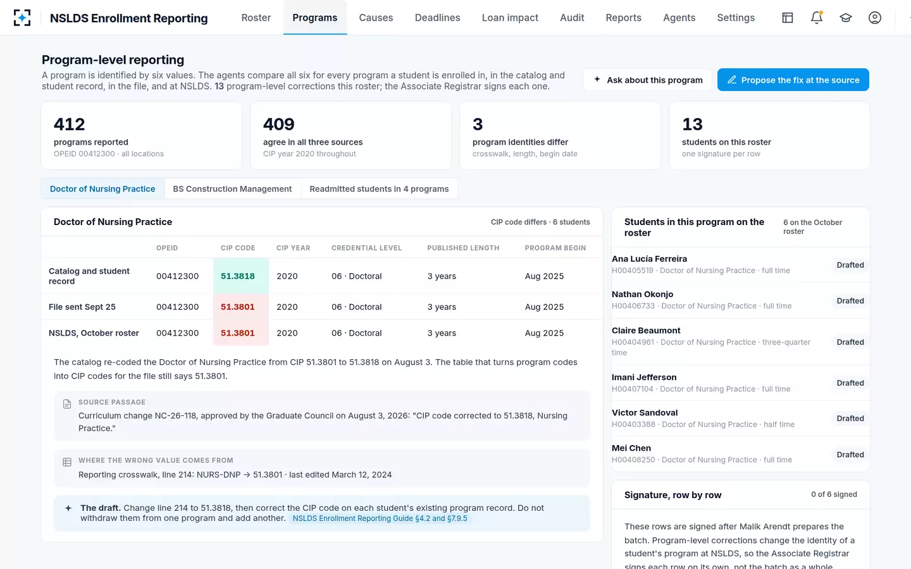This screenshot has height=569, width=911.
Task: Click the sparkle icon beside The draft
Action: pos(68,508)
